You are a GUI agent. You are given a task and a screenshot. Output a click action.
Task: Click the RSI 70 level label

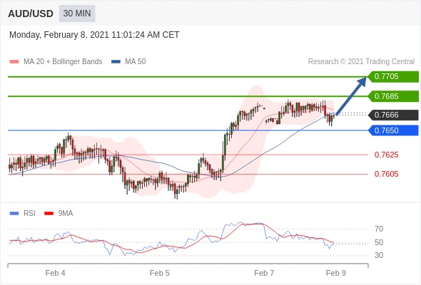[379, 229]
